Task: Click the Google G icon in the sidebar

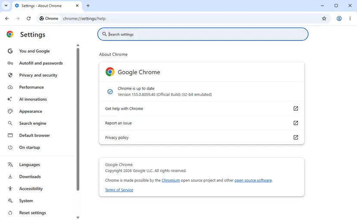Action: [10, 51]
